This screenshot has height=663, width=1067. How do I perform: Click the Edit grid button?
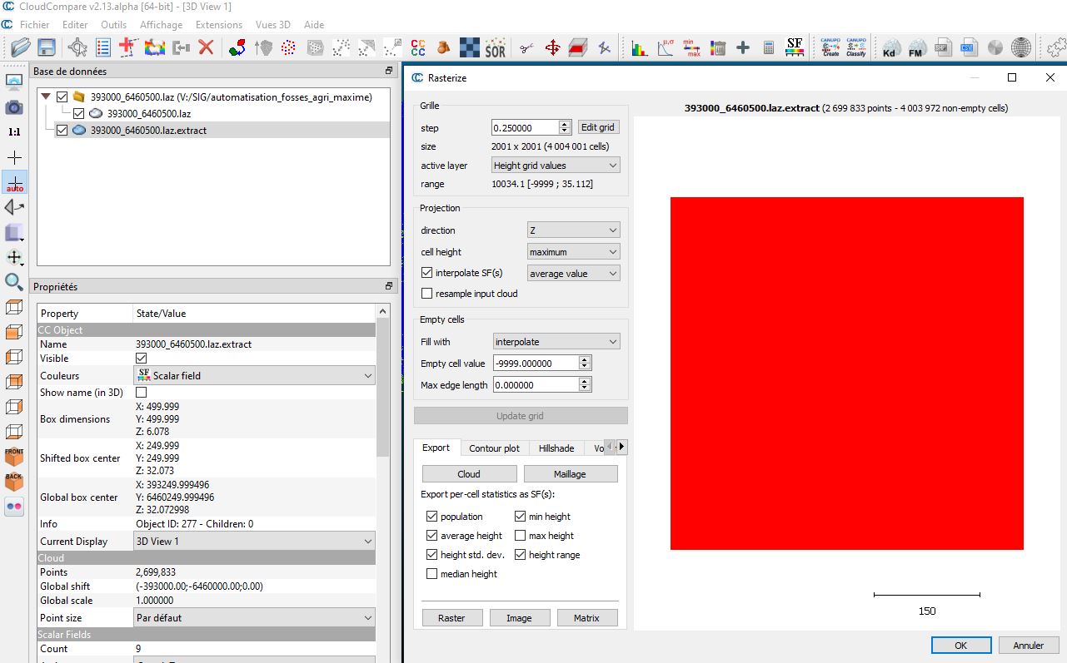coord(598,127)
